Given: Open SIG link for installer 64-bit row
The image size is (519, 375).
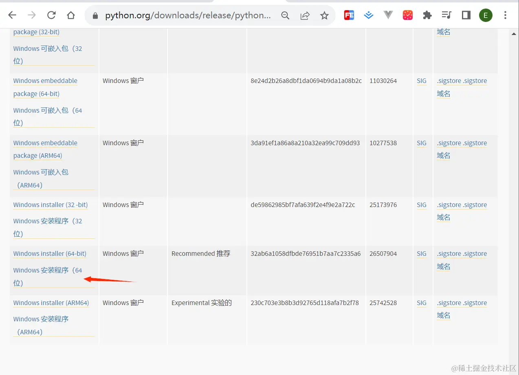Looking at the screenshot, I should coord(422,253).
